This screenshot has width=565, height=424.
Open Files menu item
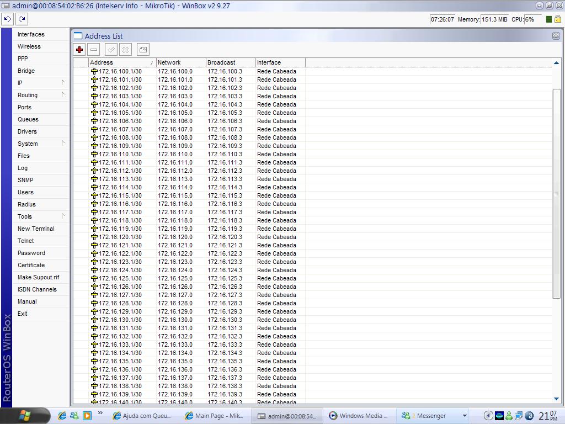(41, 156)
